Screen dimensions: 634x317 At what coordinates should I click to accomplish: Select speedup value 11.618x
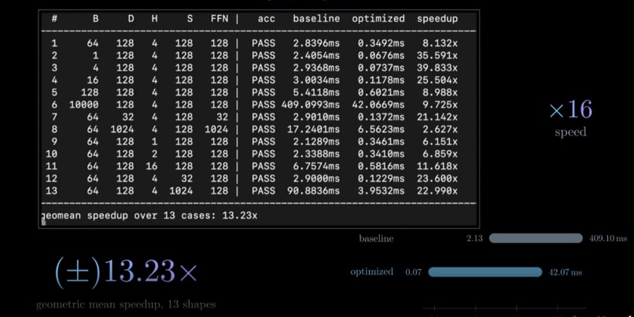click(437, 166)
